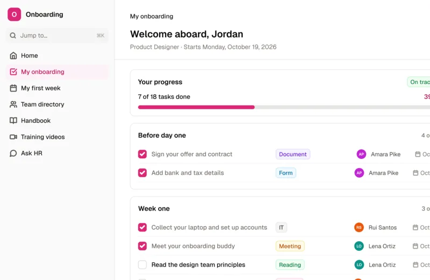The width and height of the screenshot is (430, 280).
Task: Click the Rui Santos RS avatar
Action: [359, 228]
